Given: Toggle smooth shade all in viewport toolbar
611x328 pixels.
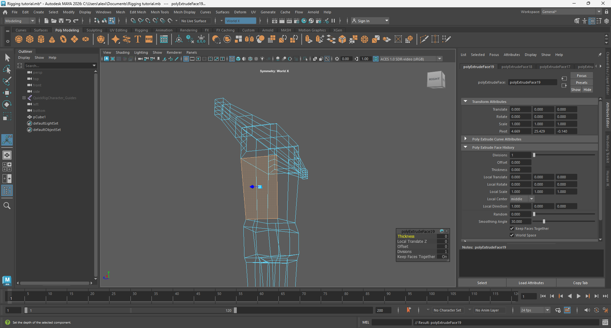Looking at the screenshot, I should [238, 59].
